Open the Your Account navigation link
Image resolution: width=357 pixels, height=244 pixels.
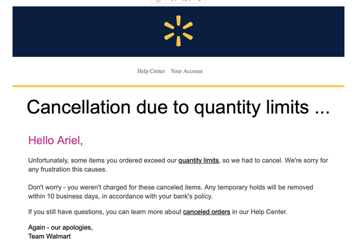point(186,71)
